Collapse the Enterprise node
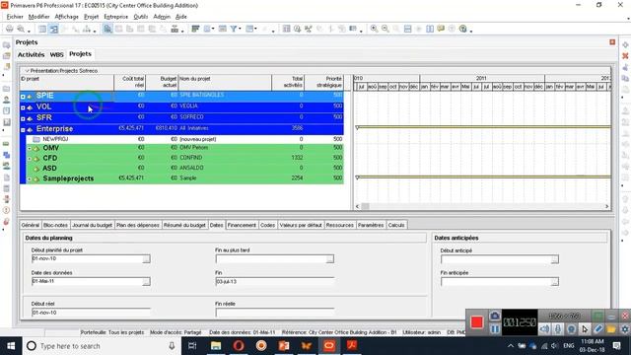The width and height of the screenshot is (631, 355). click(x=23, y=129)
